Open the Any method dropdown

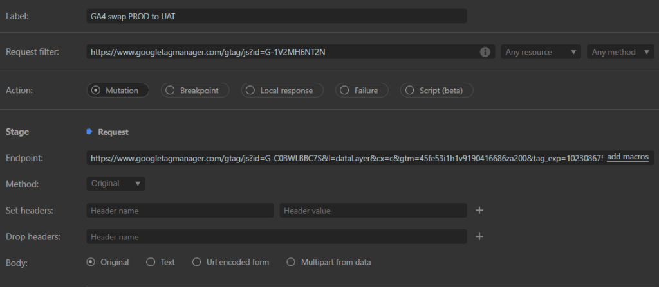point(620,52)
